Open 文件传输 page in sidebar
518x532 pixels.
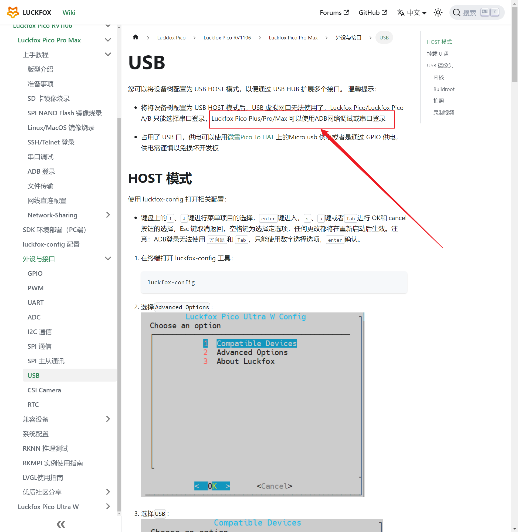[40, 186]
